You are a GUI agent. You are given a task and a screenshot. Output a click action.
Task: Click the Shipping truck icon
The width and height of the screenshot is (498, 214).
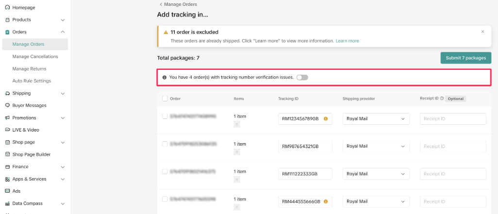[7, 93]
